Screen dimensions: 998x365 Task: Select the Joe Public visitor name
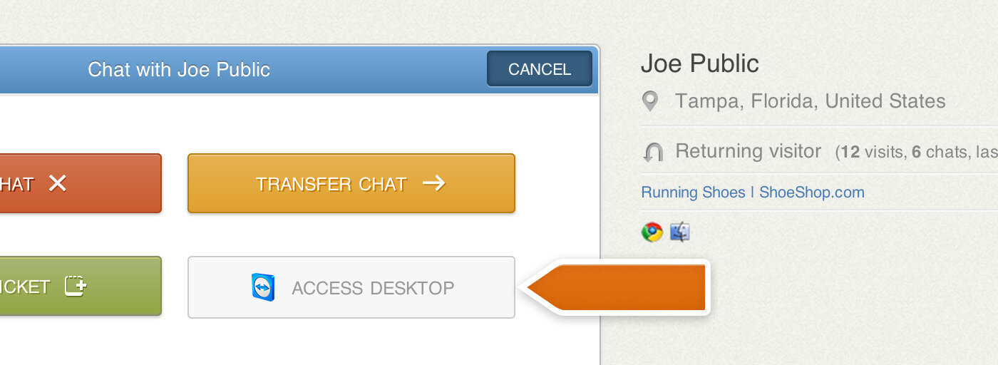[700, 63]
